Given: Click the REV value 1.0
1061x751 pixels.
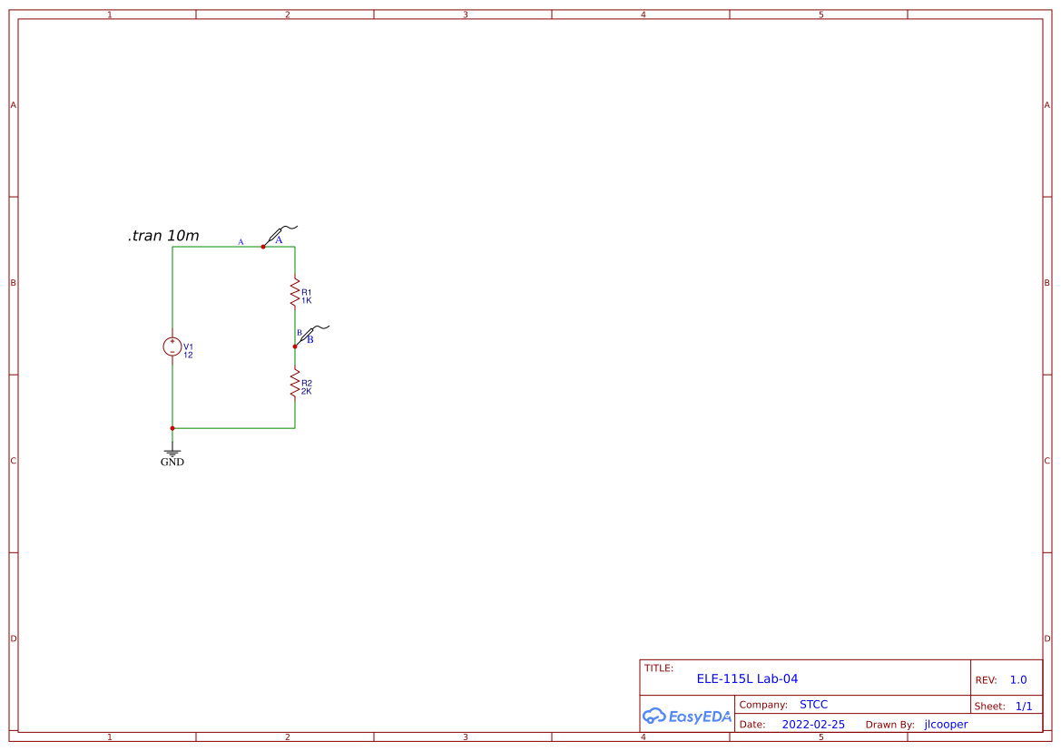Looking at the screenshot, I should point(1017,679).
